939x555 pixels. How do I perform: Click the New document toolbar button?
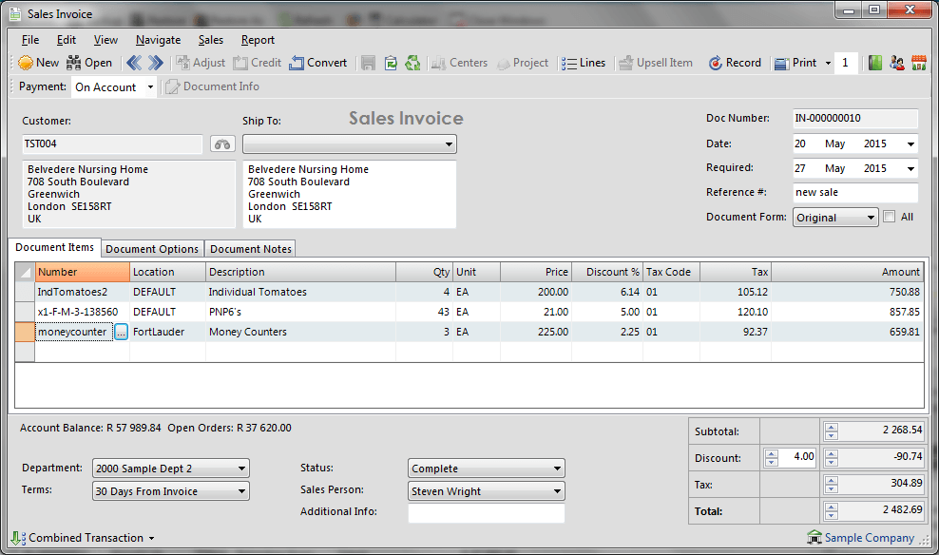coord(38,63)
